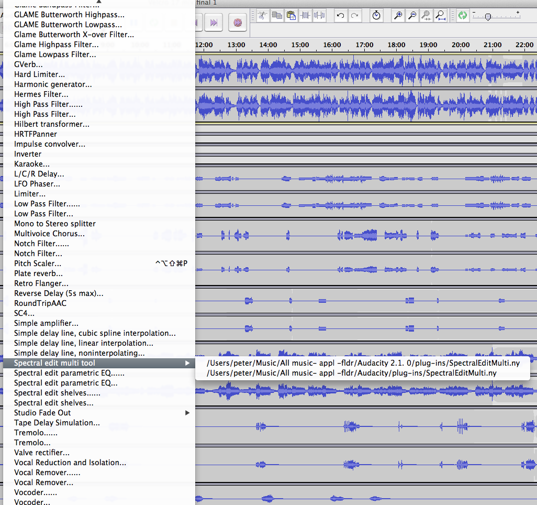Open Plate reverb effect
The height and width of the screenshot is (505, 537).
(x=99, y=273)
